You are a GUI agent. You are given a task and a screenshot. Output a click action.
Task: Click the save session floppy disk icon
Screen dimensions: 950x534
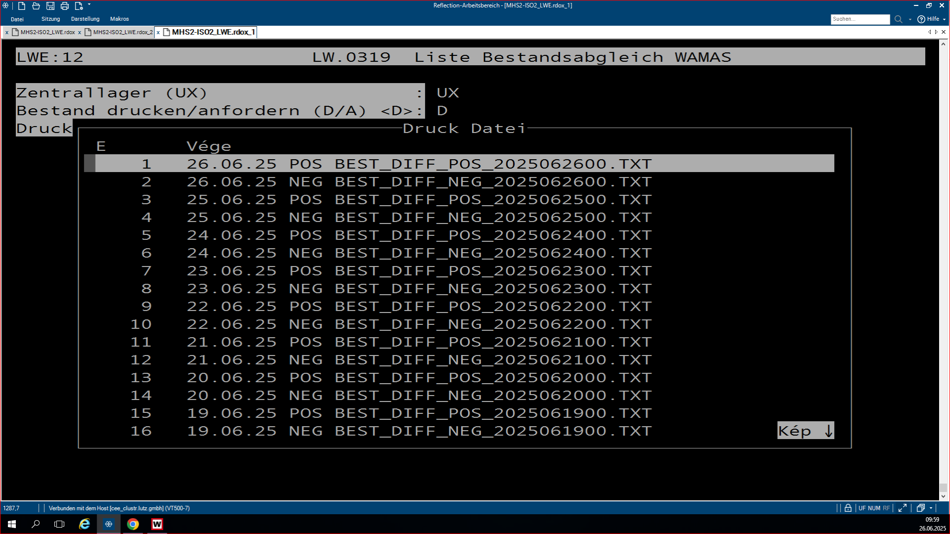pyautogui.click(x=50, y=6)
